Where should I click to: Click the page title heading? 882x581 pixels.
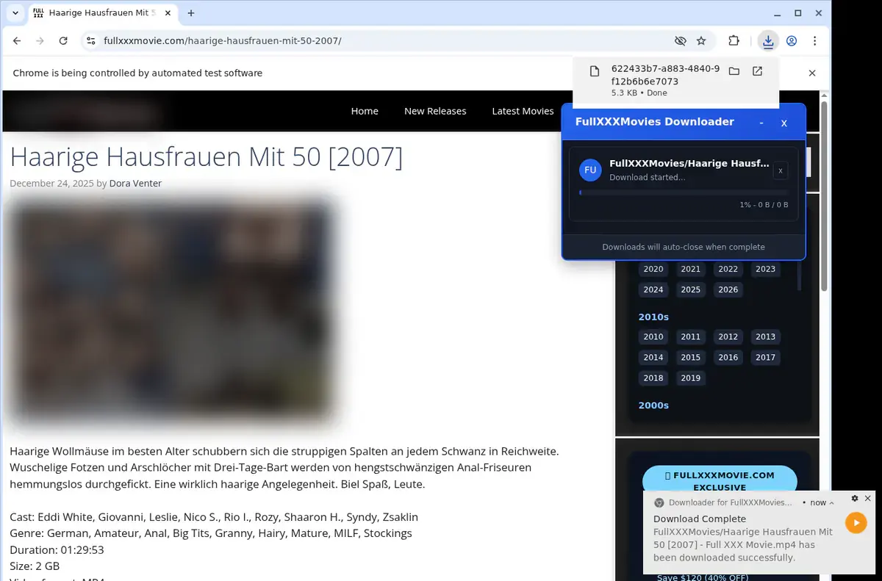coord(207,156)
